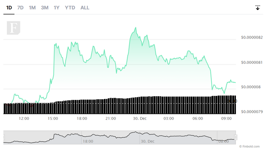Open the Finbold.com credit link

(x=249, y=146)
